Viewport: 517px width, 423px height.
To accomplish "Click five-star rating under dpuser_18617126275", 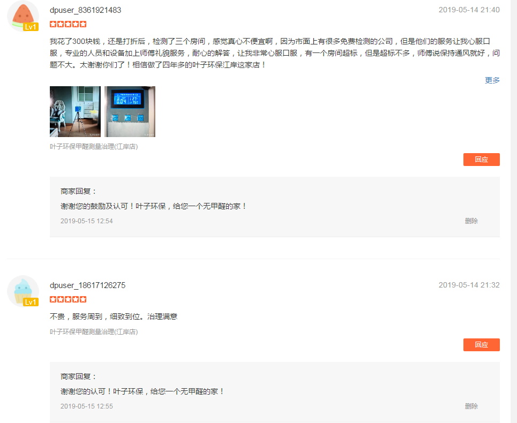I will click(68, 299).
